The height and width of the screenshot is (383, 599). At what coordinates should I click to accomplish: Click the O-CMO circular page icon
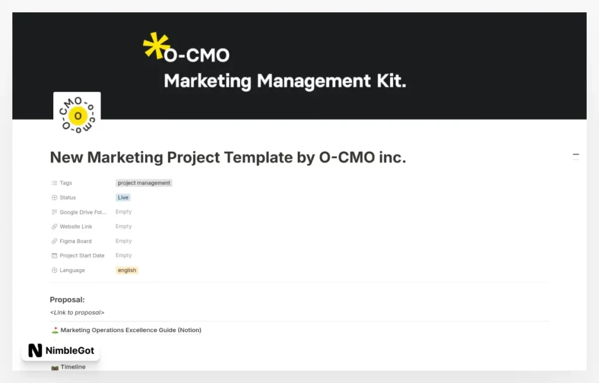coord(77,115)
